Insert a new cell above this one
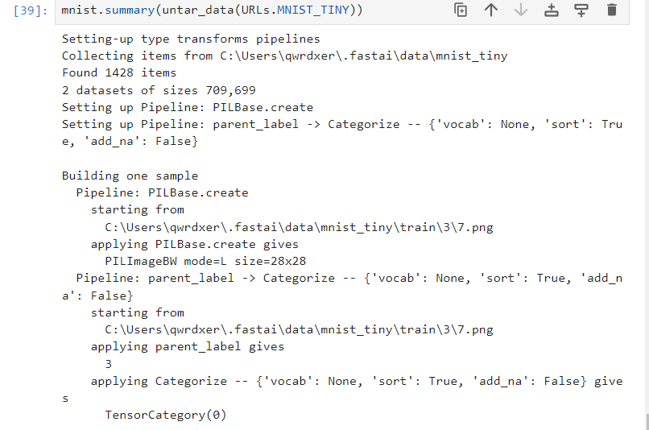Viewport: 649px width, 430px height. click(552, 10)
